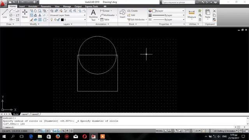Expand the Properties panel
This screenshot has height=140, width=249.
(165, 24)
